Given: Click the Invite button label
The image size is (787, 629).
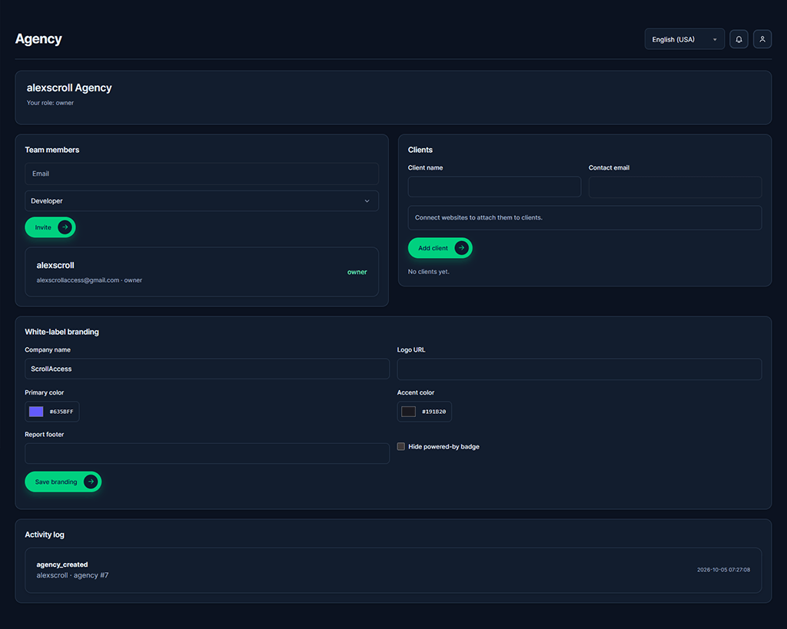Looking at the screenshot, I should 43,227.
